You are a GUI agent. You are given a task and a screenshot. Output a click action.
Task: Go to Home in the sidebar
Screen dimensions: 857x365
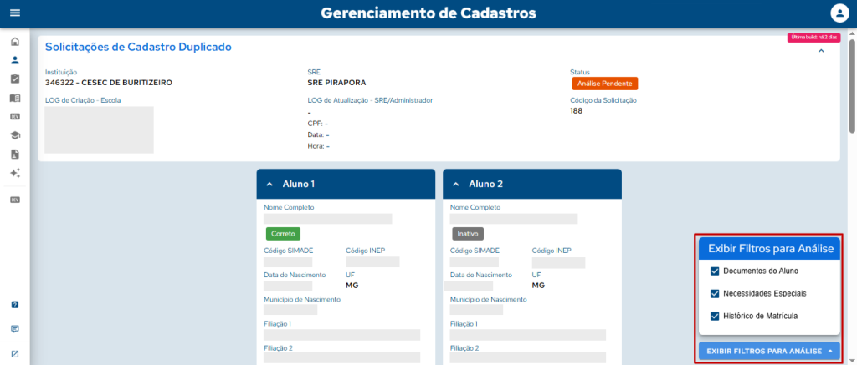15,42
